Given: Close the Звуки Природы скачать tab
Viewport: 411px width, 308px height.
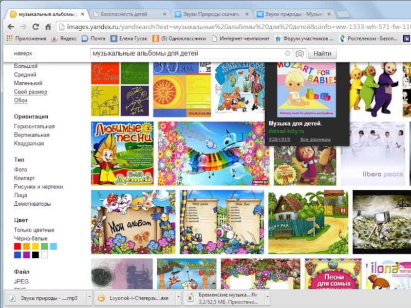Looking at the screenshot, I should [247, 14].
